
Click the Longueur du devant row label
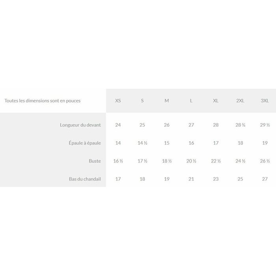coord(80,125)
